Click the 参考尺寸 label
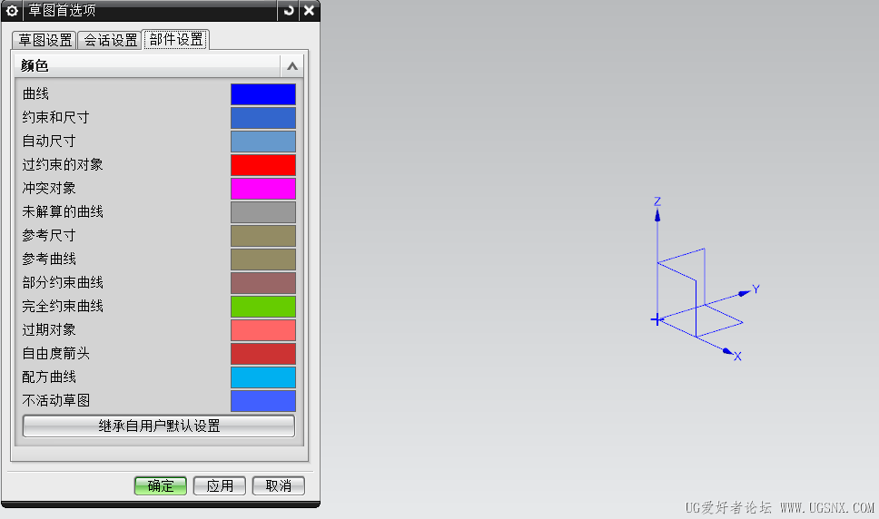The width and height of the screenshot is (879, 519). [49, 235]
